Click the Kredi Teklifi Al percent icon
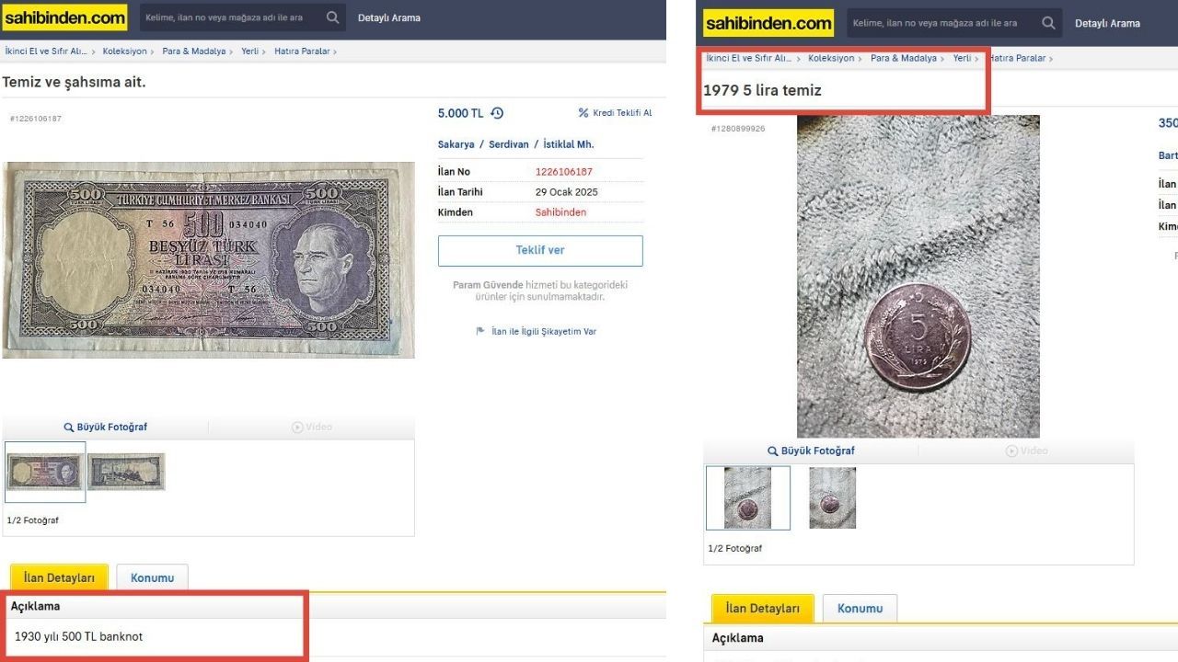 583,113
